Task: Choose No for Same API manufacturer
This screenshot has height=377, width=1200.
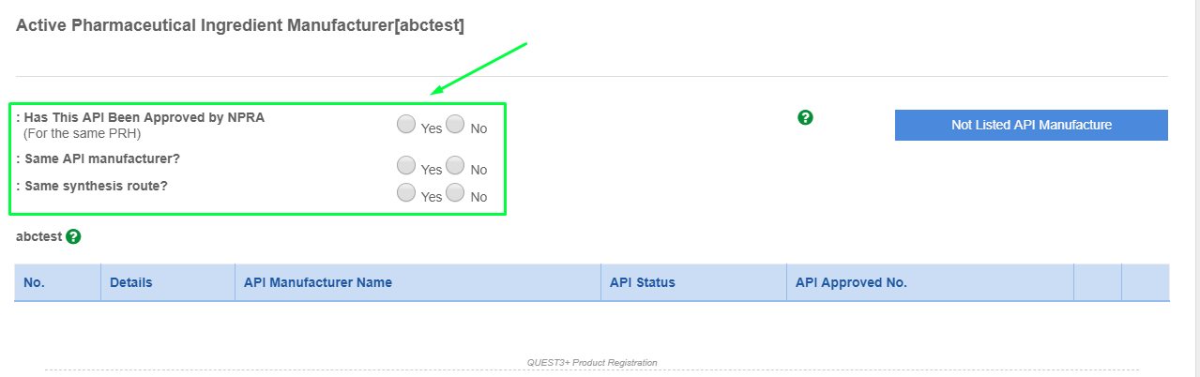Action: coord(455,165)
